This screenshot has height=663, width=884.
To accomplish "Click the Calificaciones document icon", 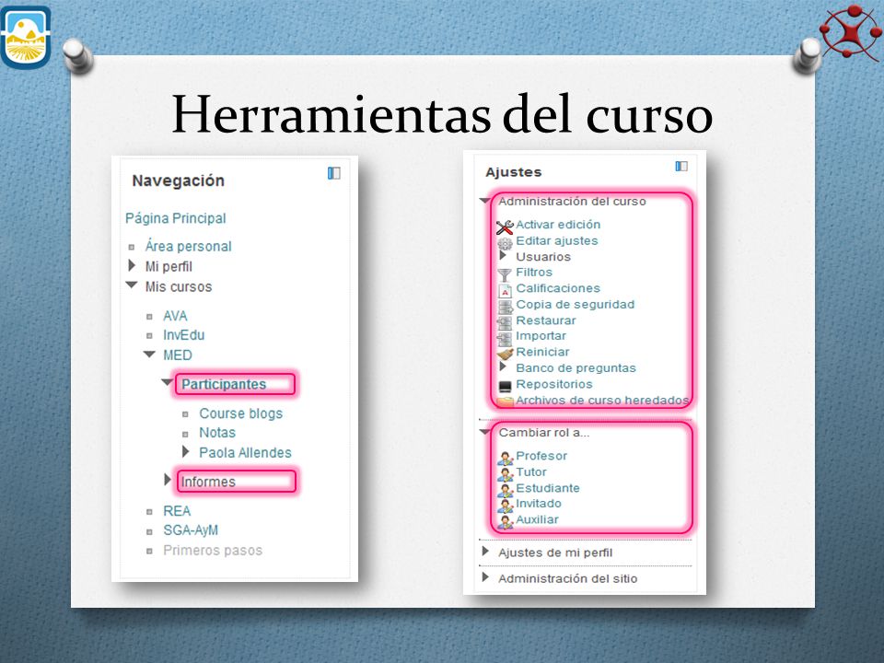I will tap(505, 291).
